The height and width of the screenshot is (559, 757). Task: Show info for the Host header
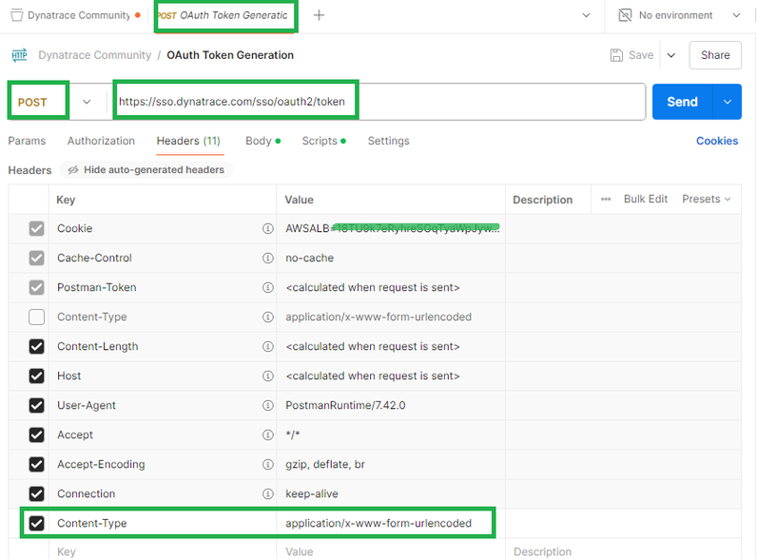tap(267, 376)
